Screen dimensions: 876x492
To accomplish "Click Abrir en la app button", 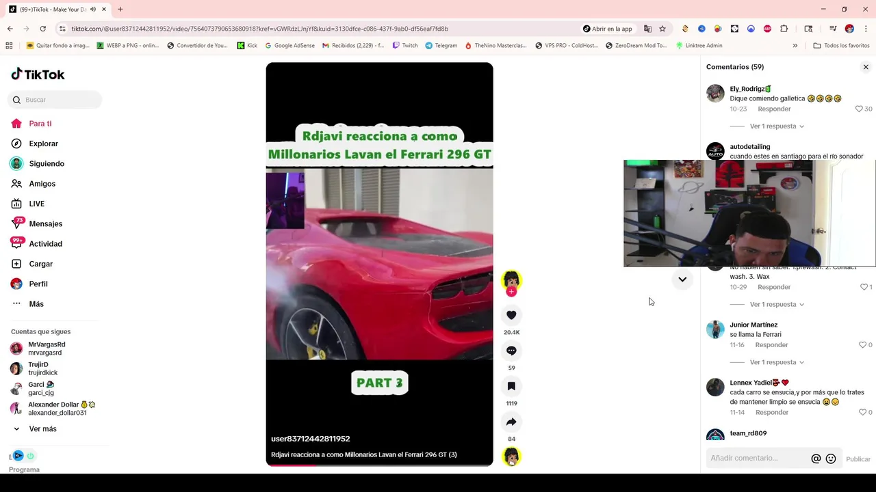I will coord(608,29).
